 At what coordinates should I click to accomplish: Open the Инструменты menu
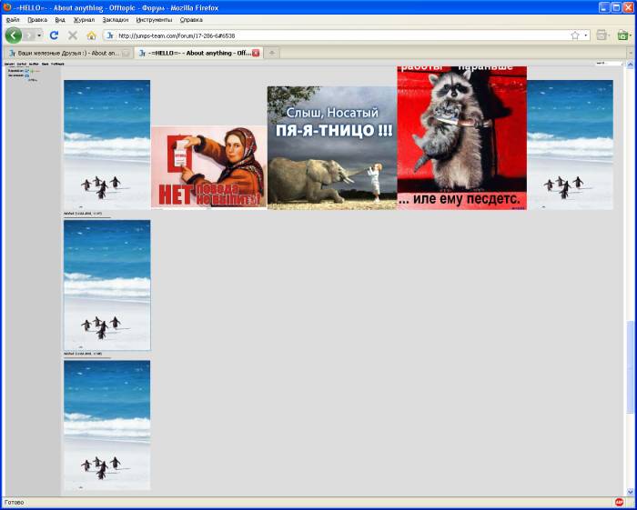pos(154,19)
